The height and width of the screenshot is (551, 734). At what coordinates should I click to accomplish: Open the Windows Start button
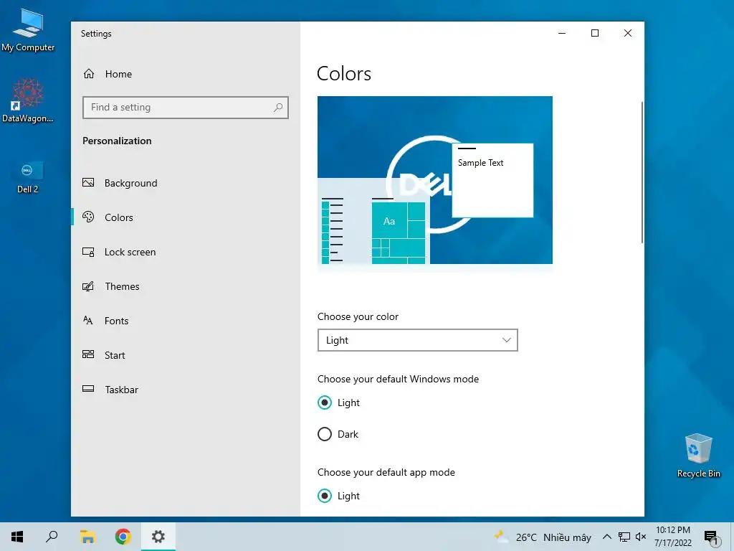pyautogui.click(x=17, y=537)
